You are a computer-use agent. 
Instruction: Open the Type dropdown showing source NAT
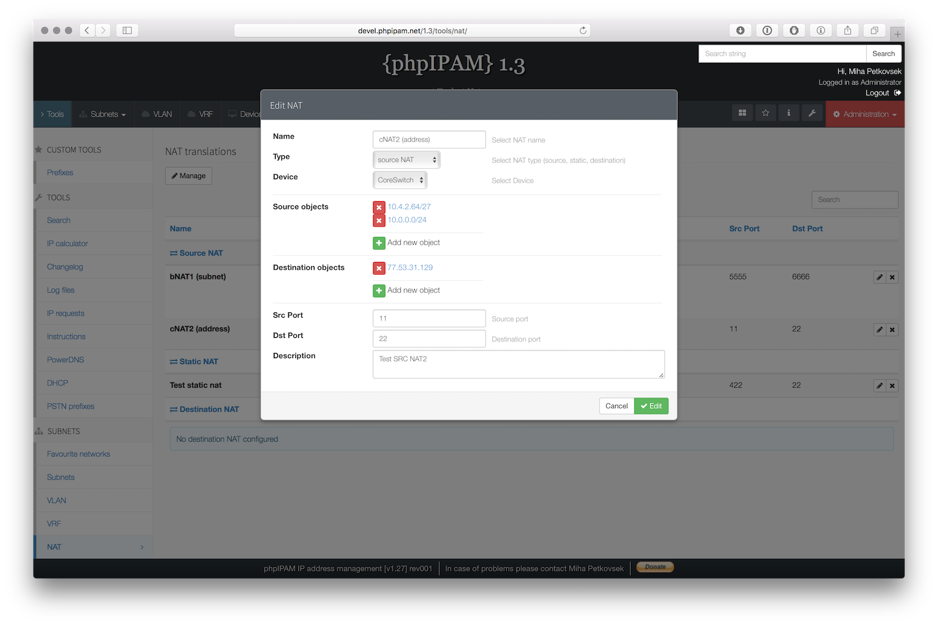(407, 160)
